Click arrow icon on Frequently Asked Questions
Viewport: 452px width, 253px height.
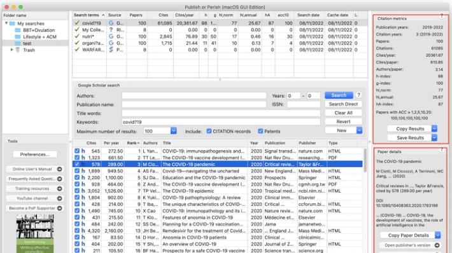point(60,179)
